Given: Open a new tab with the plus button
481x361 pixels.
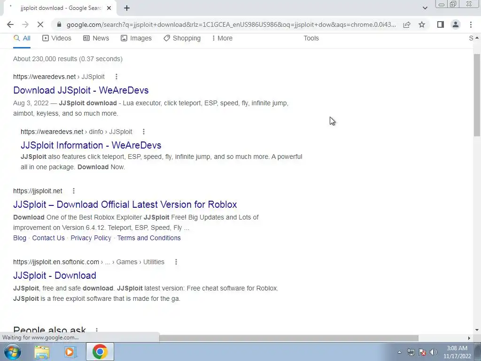Looking at the screenshot, I should tap(127, 8).
